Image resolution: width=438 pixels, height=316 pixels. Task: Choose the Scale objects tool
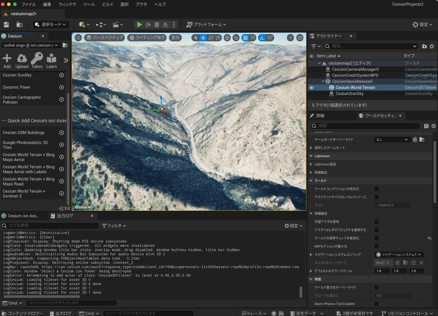[x=218, y=38]
